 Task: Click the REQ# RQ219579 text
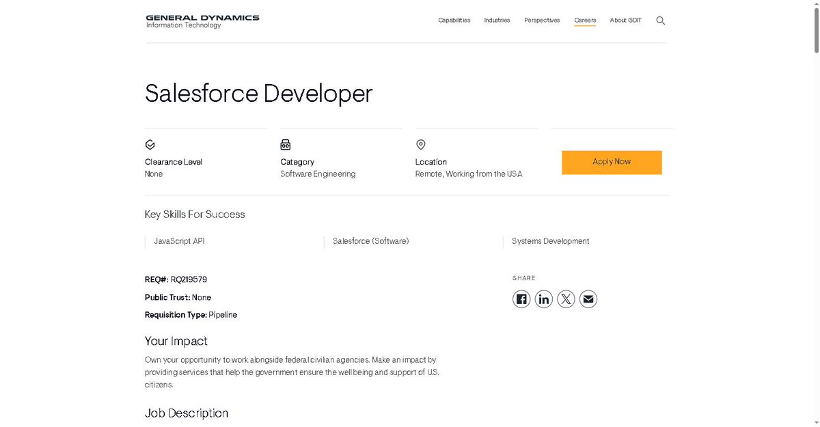(x=176, y=279)
